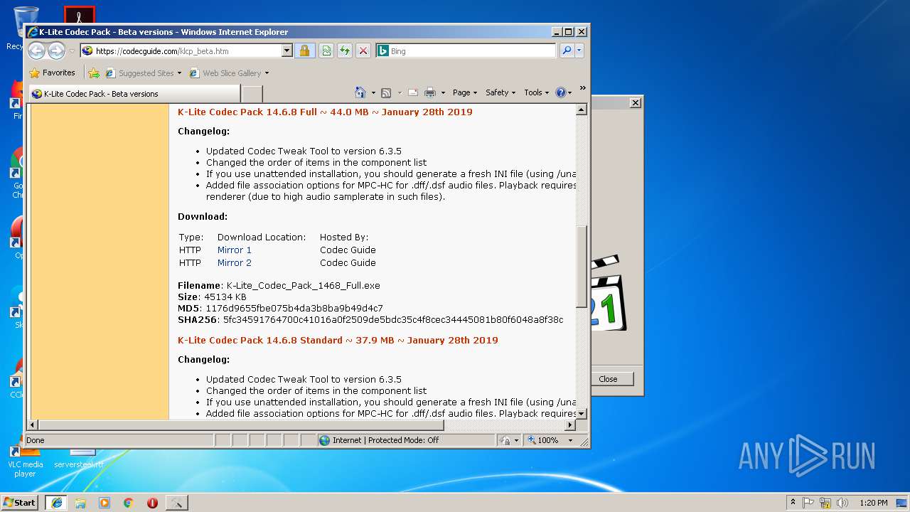Viewport: 910px width, 512px height.
Task: Expand the Print dropdown arrow
Action: (443, 92)
